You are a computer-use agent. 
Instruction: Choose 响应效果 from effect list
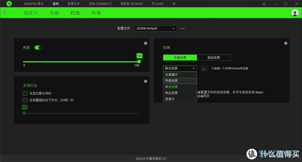(x=180, y=93)
